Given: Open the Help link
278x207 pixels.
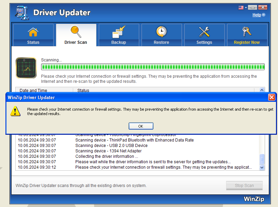Looking at the screenshot, I should click(257, 15).
